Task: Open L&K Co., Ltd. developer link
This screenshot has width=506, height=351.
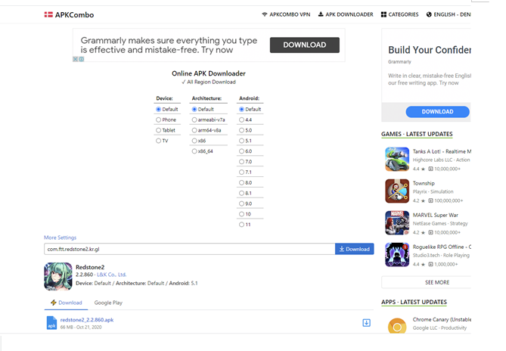Action: pos(111,275)
